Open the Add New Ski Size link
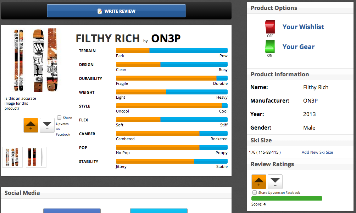Image resolution: width=356 pixels, height=213 pixels. [x=317, y=152]
